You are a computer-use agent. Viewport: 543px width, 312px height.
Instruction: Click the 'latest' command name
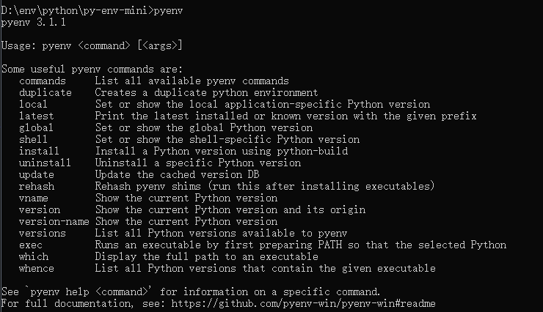(x=37, y=116)
